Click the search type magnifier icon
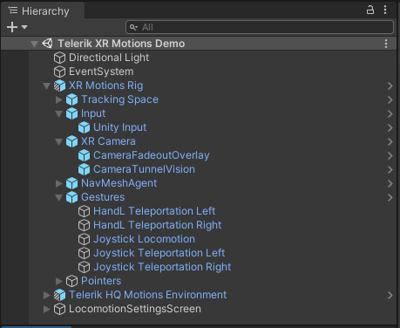Screen dimensions: 400x328 click(x=133, y=27)
